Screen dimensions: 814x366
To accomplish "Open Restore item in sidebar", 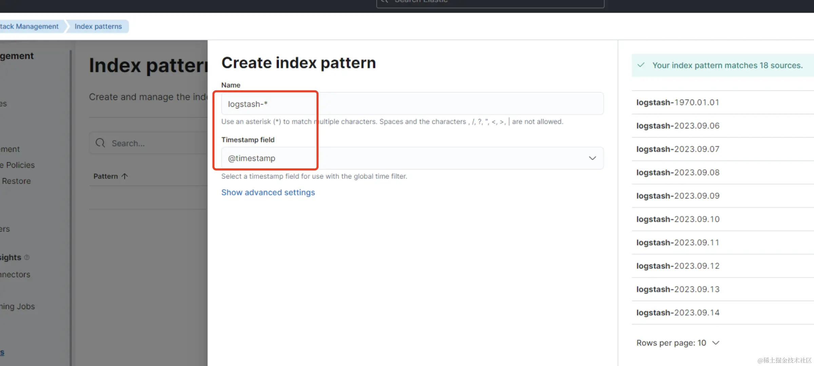I will (x=16, y=181).
